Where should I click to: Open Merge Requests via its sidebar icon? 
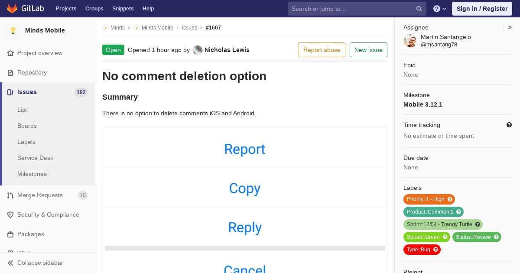10,195
